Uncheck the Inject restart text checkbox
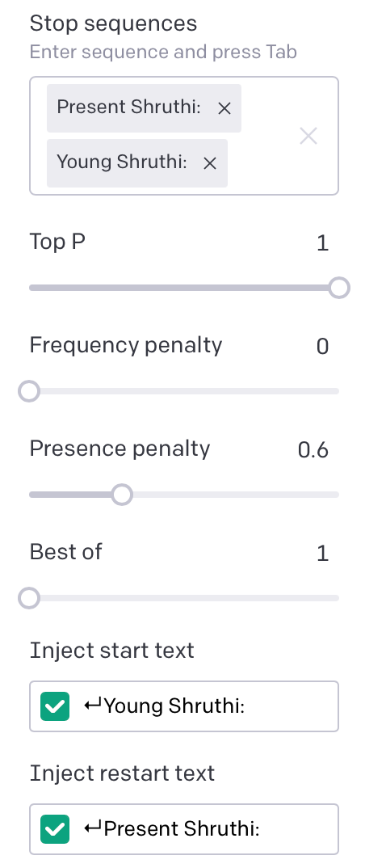 click(x=55, y=829)
